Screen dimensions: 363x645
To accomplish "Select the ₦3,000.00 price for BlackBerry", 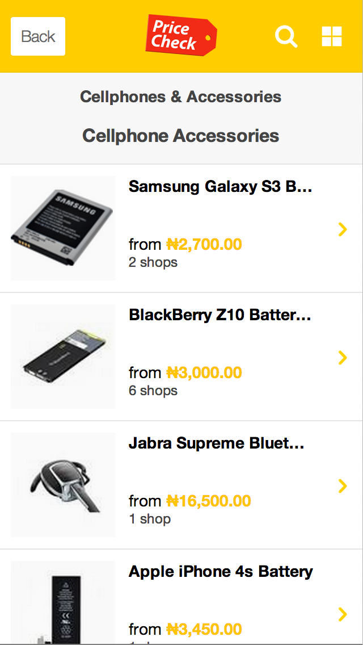I will (x=204, y=372).
